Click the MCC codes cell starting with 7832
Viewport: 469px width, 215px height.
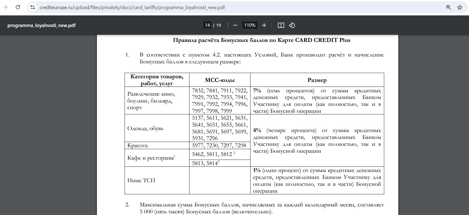220,101
